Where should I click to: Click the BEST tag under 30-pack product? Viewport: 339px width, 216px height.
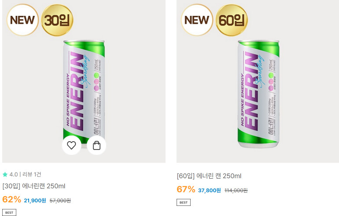click(x=9, y=212)
